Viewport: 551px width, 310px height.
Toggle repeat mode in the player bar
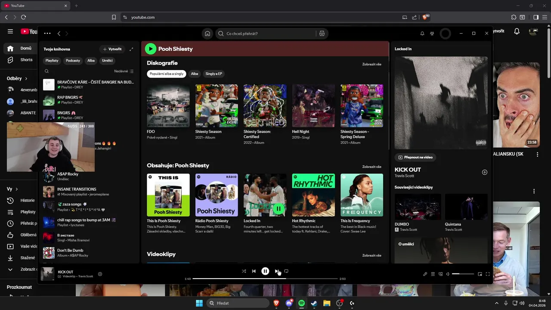pos(286,271)
